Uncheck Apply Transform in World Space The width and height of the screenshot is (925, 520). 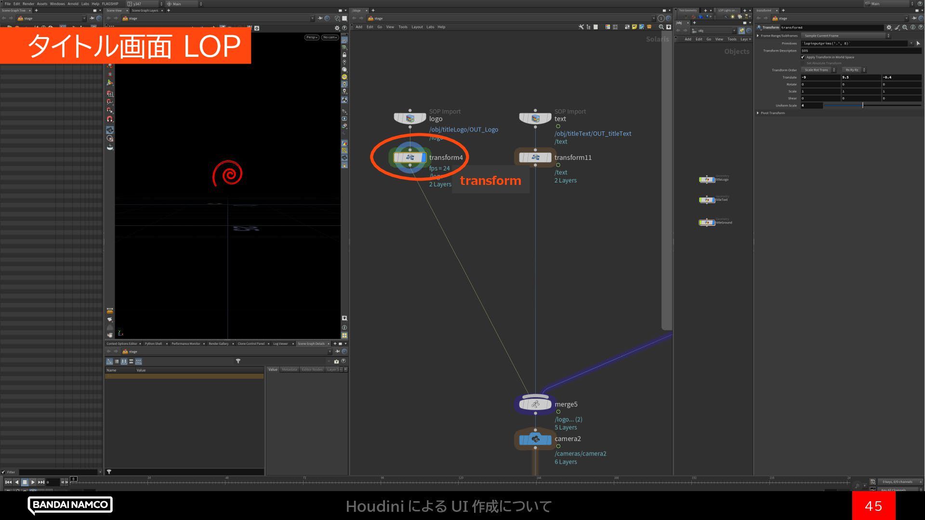click(x=803, y=57)
